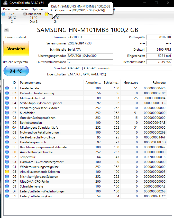Minimize the CrystalDiskInfo window
The height and width of the screenshot is (218, 174).
click(x=145, y=3)
